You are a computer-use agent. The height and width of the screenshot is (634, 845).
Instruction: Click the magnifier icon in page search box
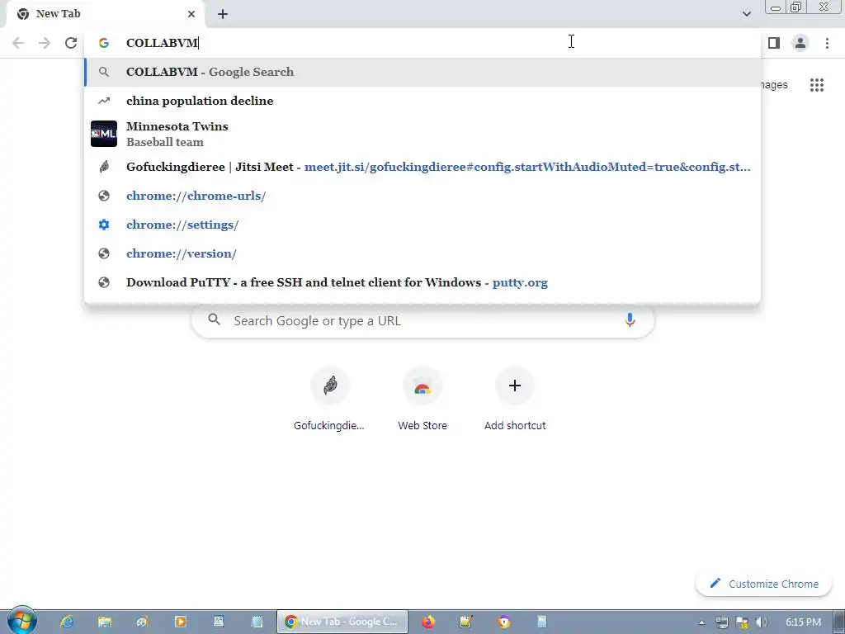[x=215, y=319]
